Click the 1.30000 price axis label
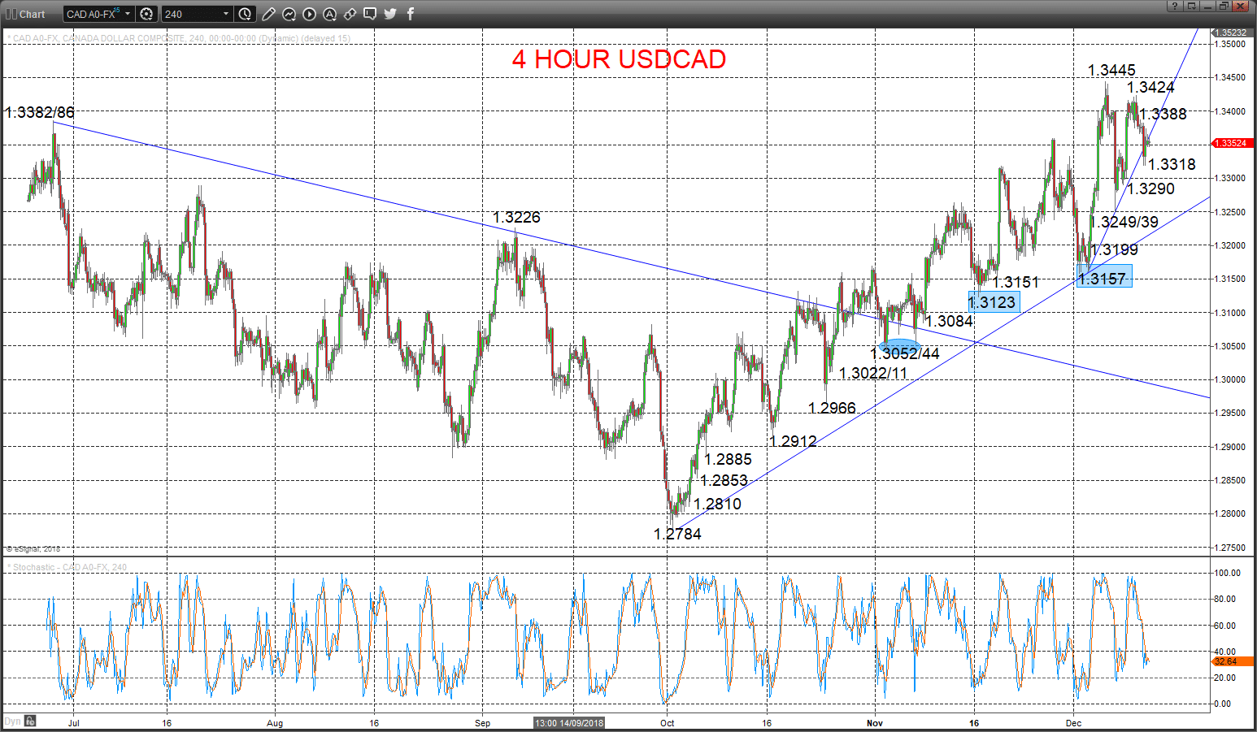This screenshot has height=732, width=1257. [1230, 379]
